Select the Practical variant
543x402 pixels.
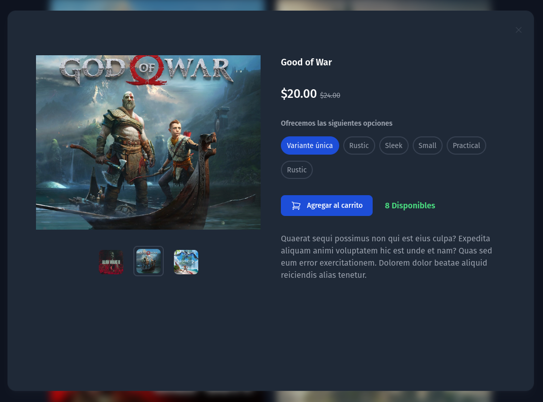point(466,145)
